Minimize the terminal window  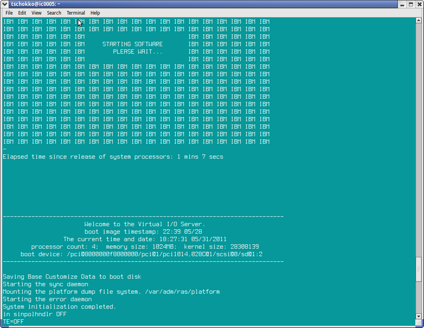click(x=402, y=4)
